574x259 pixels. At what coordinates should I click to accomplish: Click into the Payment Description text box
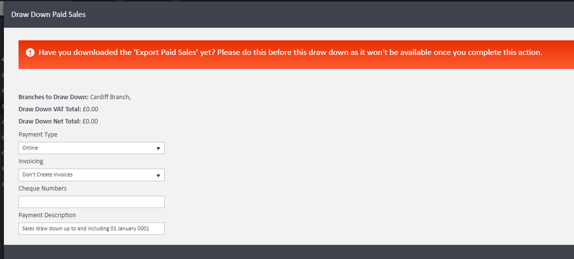[92, 228]
